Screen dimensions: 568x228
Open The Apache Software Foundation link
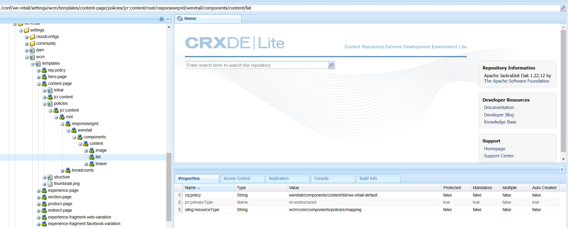pyautogui.click(x=517, y=81)
